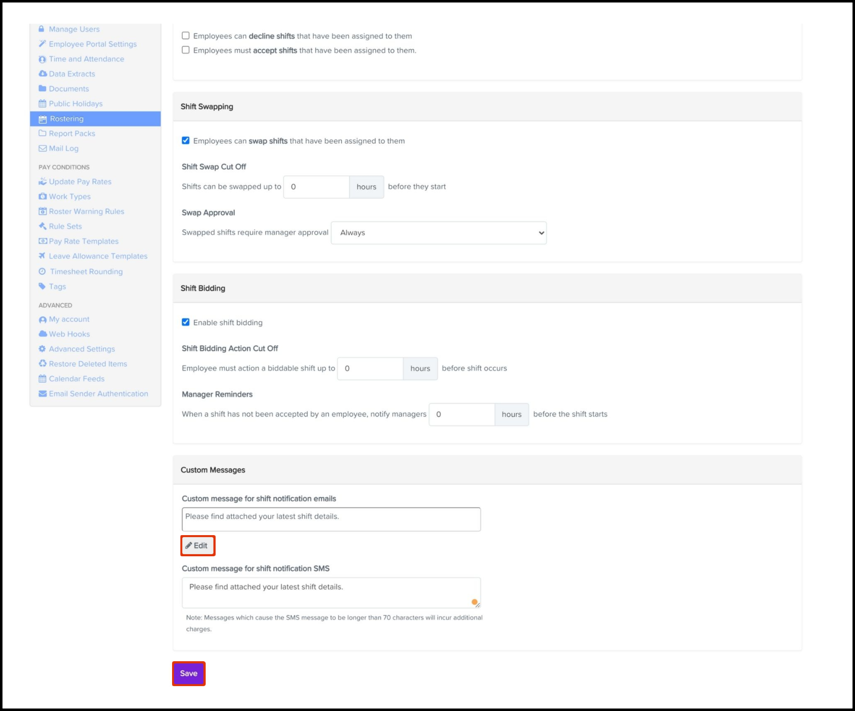855x711 pixels.
Task: Uncheck the swap shifts checkbox
Action: click(186, 141)
